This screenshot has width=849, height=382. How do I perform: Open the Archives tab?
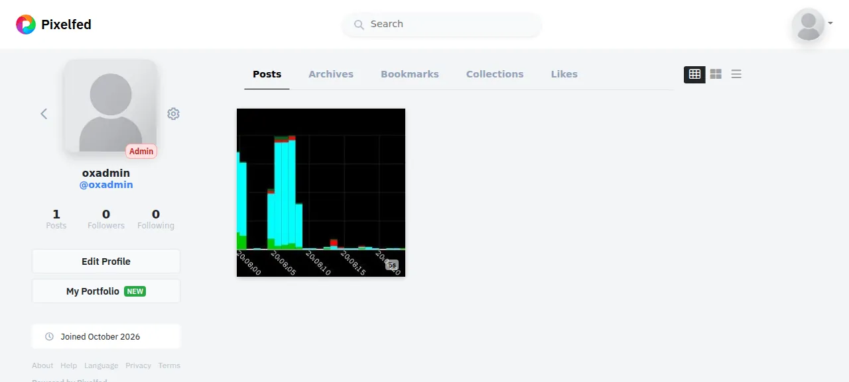(x=331, y=74)
